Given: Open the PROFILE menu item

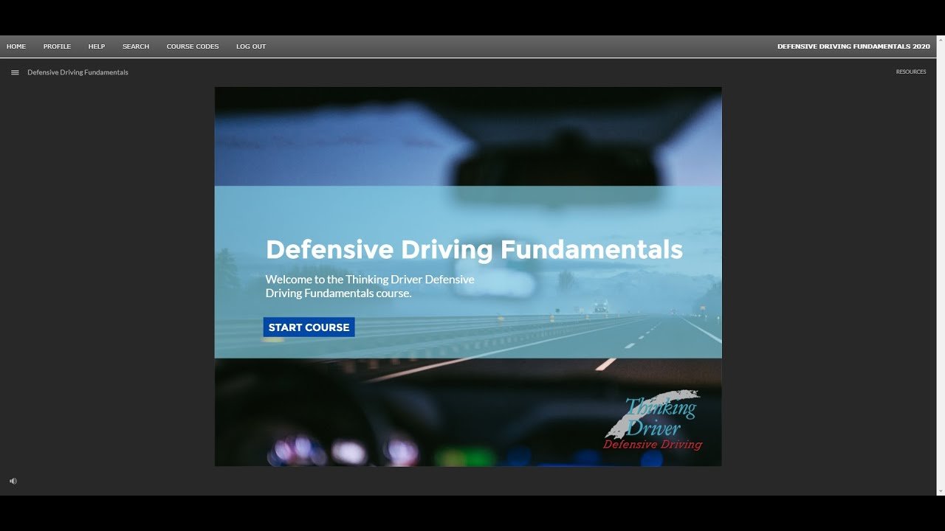Looking at the screenshot, I should click(57, 46).
